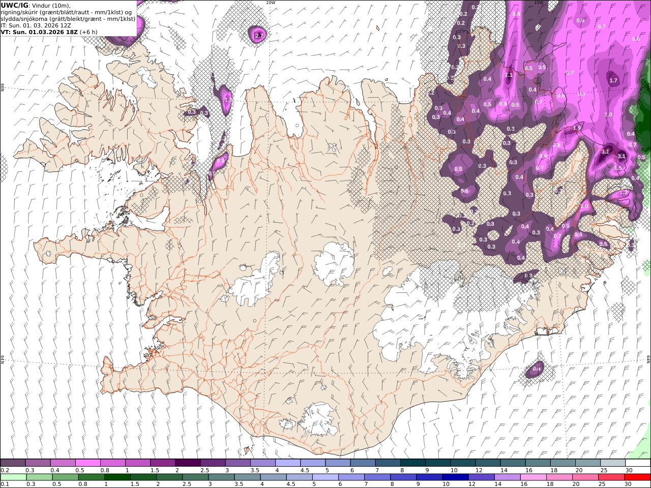
Task: Pick the 25 pale grey swatch in upper legend row
Action: pyautogui.click(x=612, y=463)
